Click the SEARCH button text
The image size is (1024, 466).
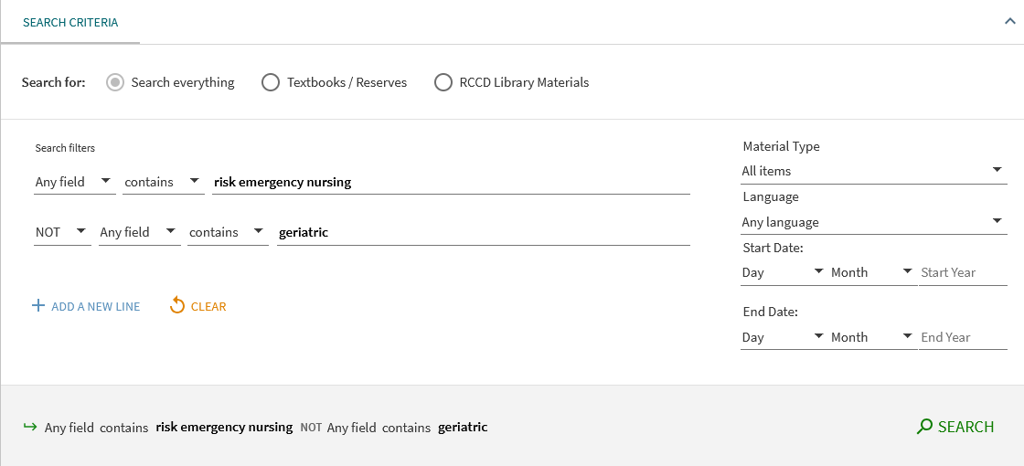point(965,427)
